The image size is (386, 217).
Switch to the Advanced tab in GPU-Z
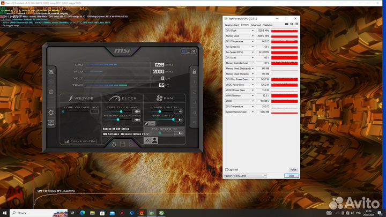256,25
